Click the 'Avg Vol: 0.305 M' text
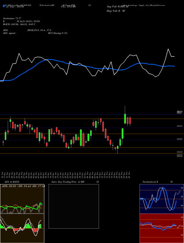 tap(117, 7)
